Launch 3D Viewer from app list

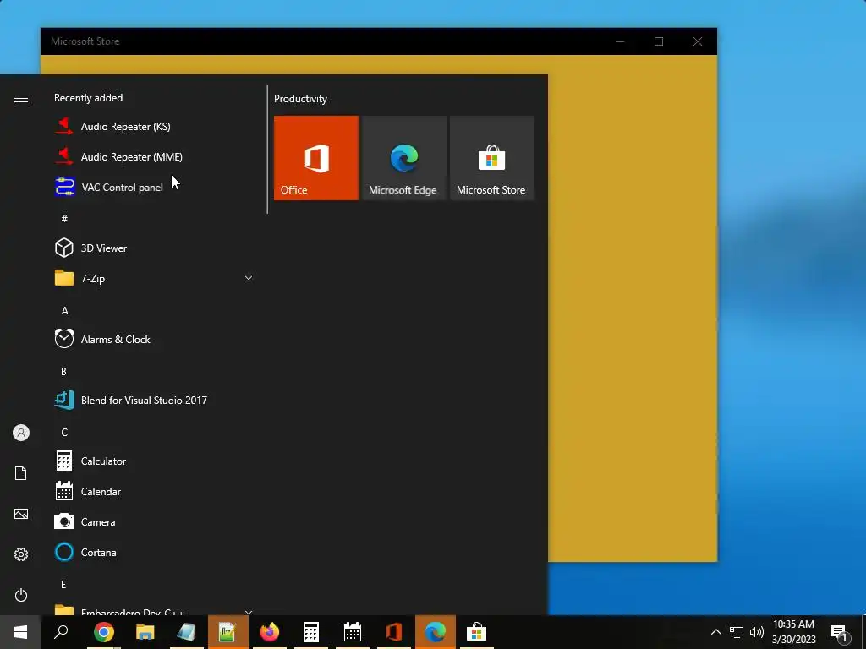pos(154,248)
